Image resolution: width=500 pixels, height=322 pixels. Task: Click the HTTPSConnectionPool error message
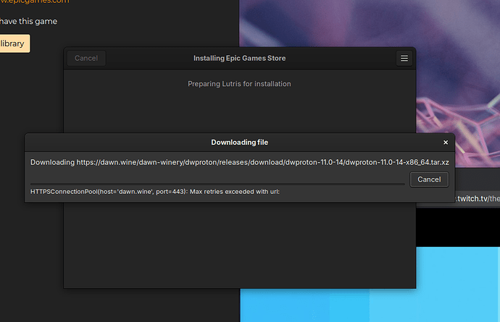click(x=155, y=192)
